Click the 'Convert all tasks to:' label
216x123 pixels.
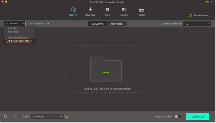click(x=172, y=24)
